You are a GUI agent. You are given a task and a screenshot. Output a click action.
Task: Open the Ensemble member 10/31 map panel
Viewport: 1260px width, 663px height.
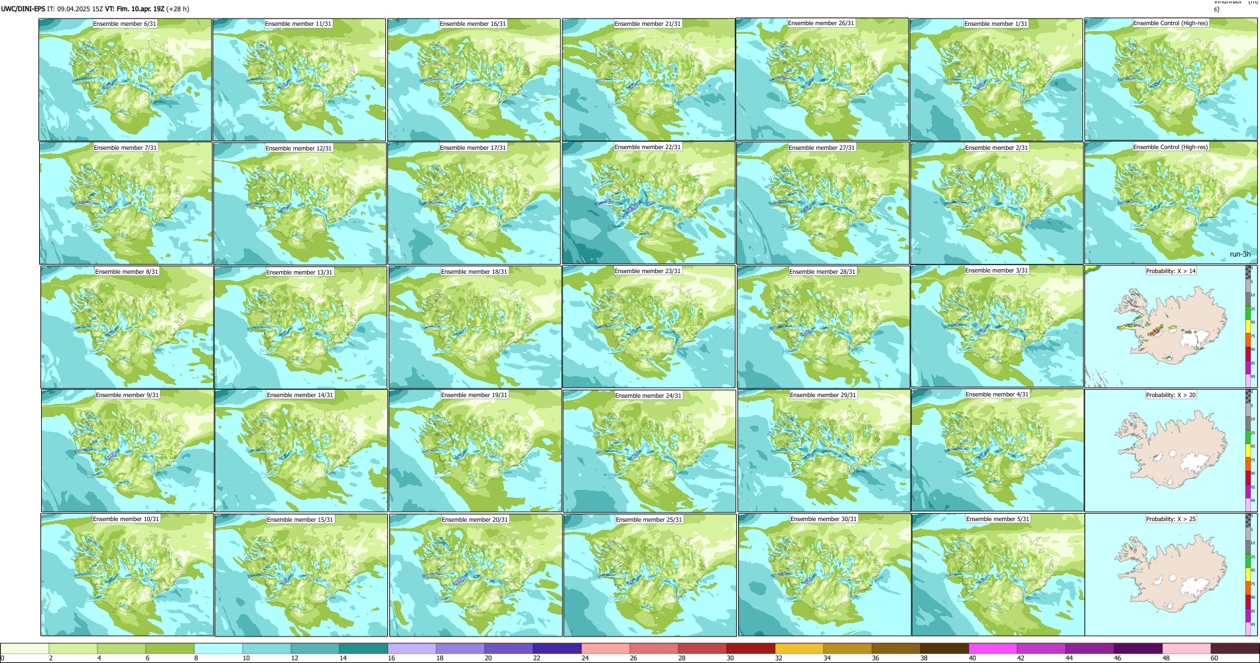coord(127,575)
